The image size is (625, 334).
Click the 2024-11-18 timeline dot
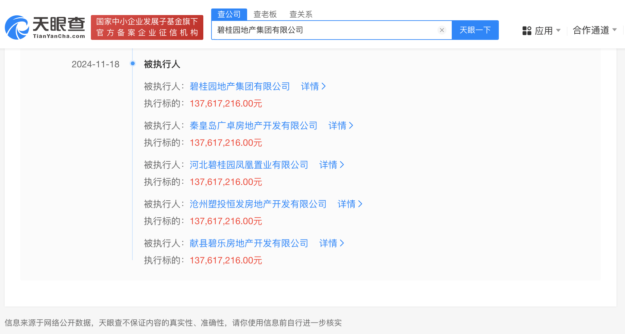tap(133, 63)
